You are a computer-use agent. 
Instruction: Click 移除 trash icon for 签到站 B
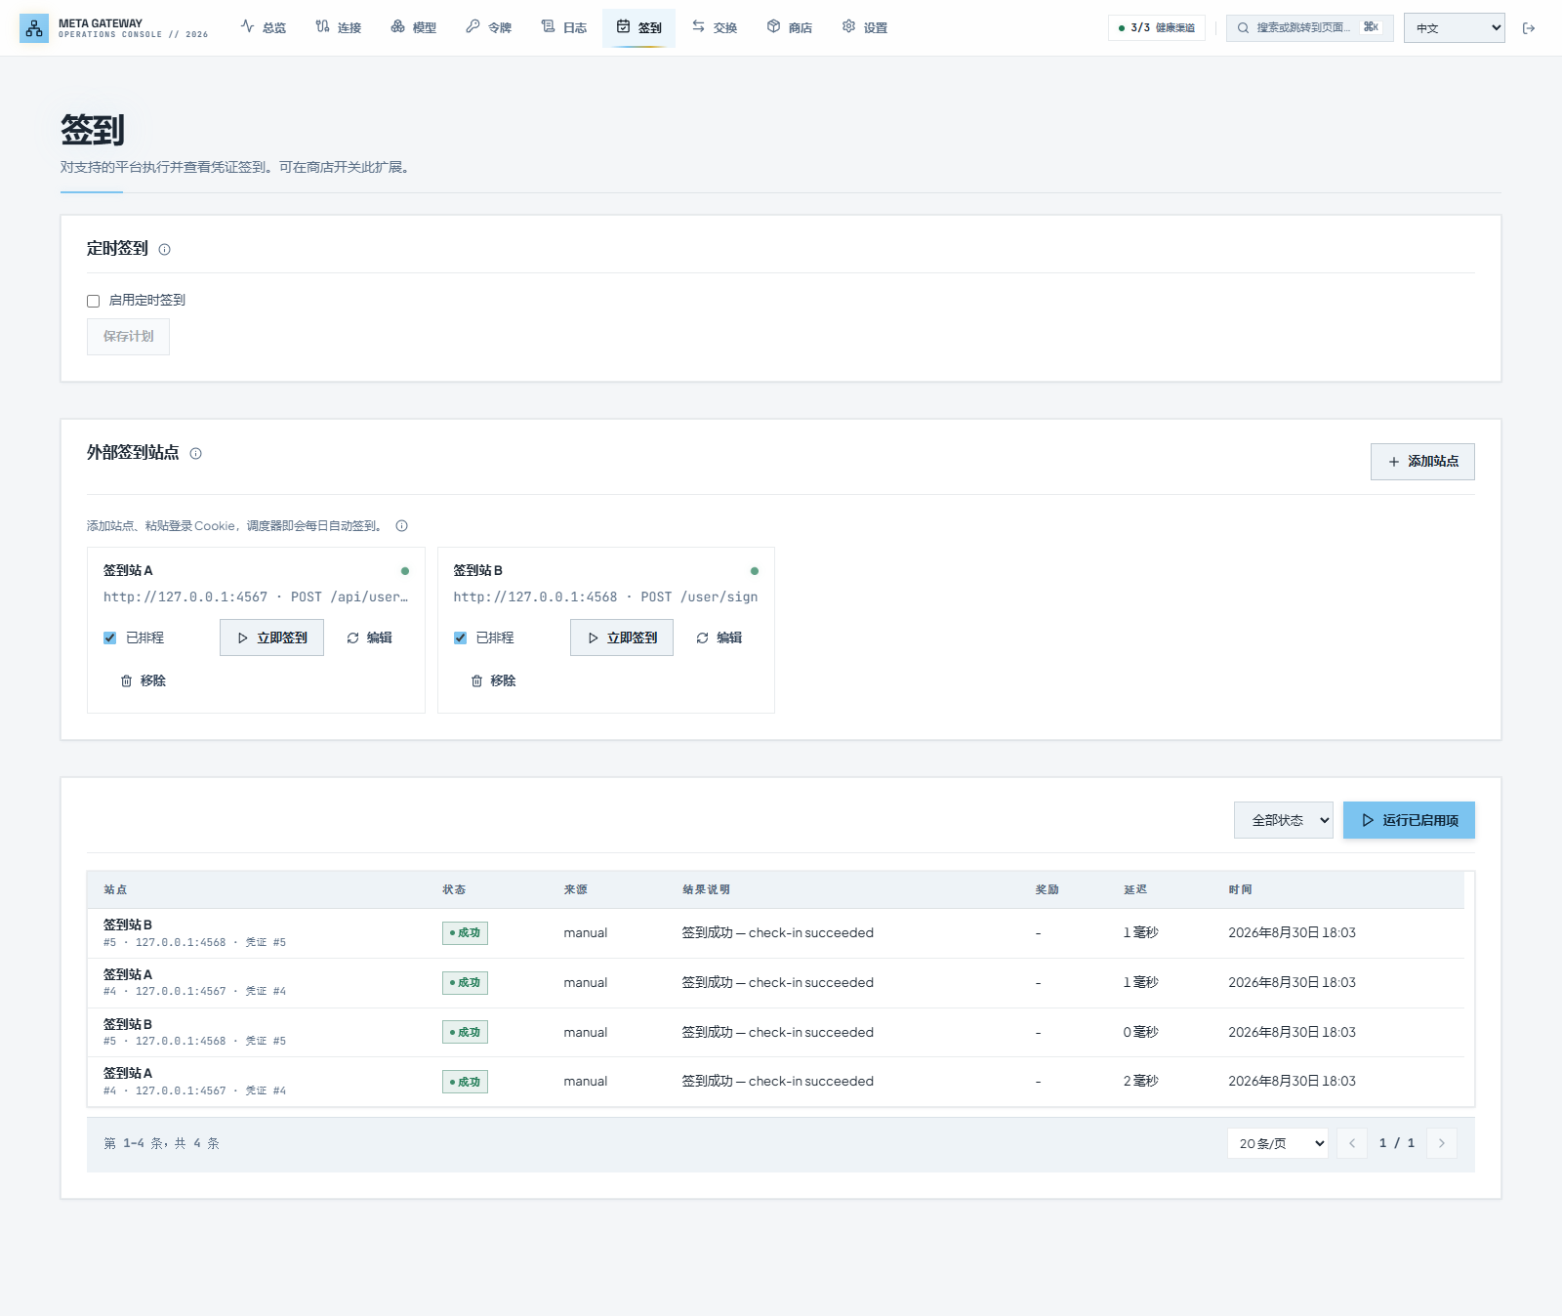476,681
